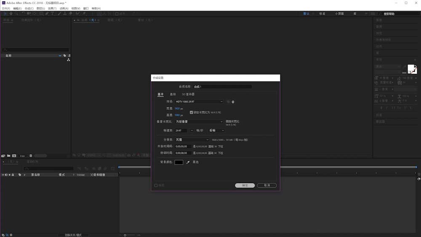Click the project panel trash icon
421x237 pixels.
pos(31,156)
